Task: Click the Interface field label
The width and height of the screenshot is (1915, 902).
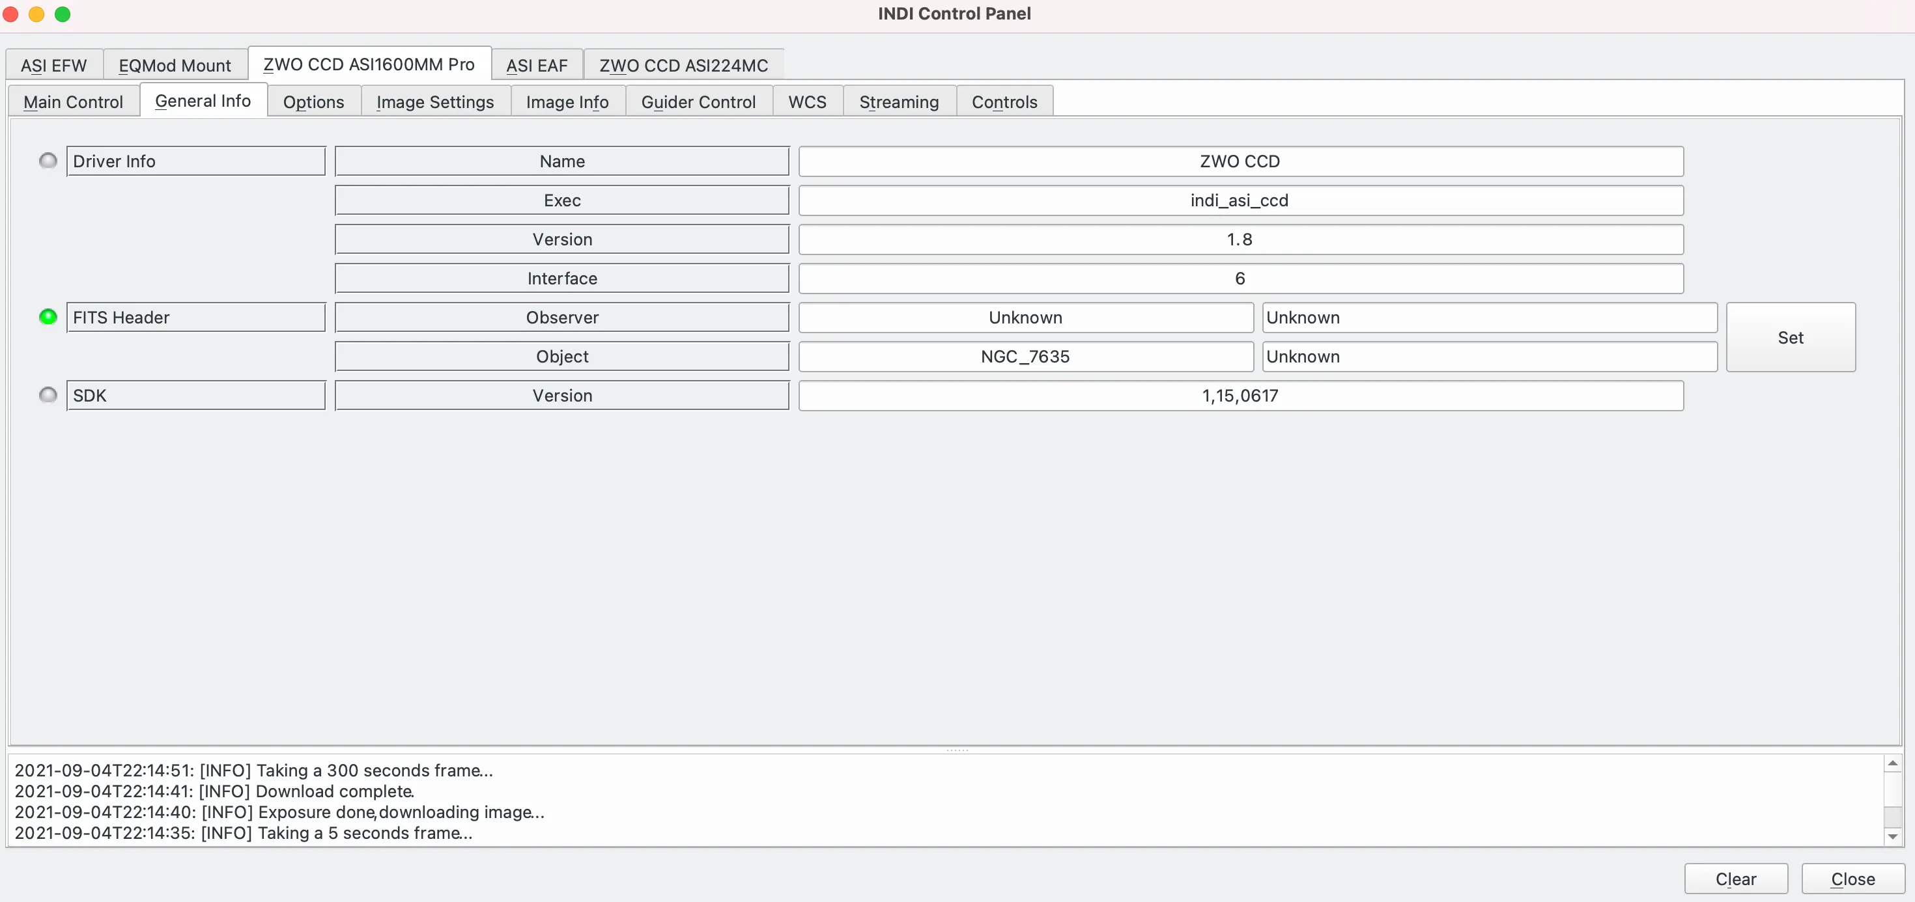Action: [x=562, y=279]
